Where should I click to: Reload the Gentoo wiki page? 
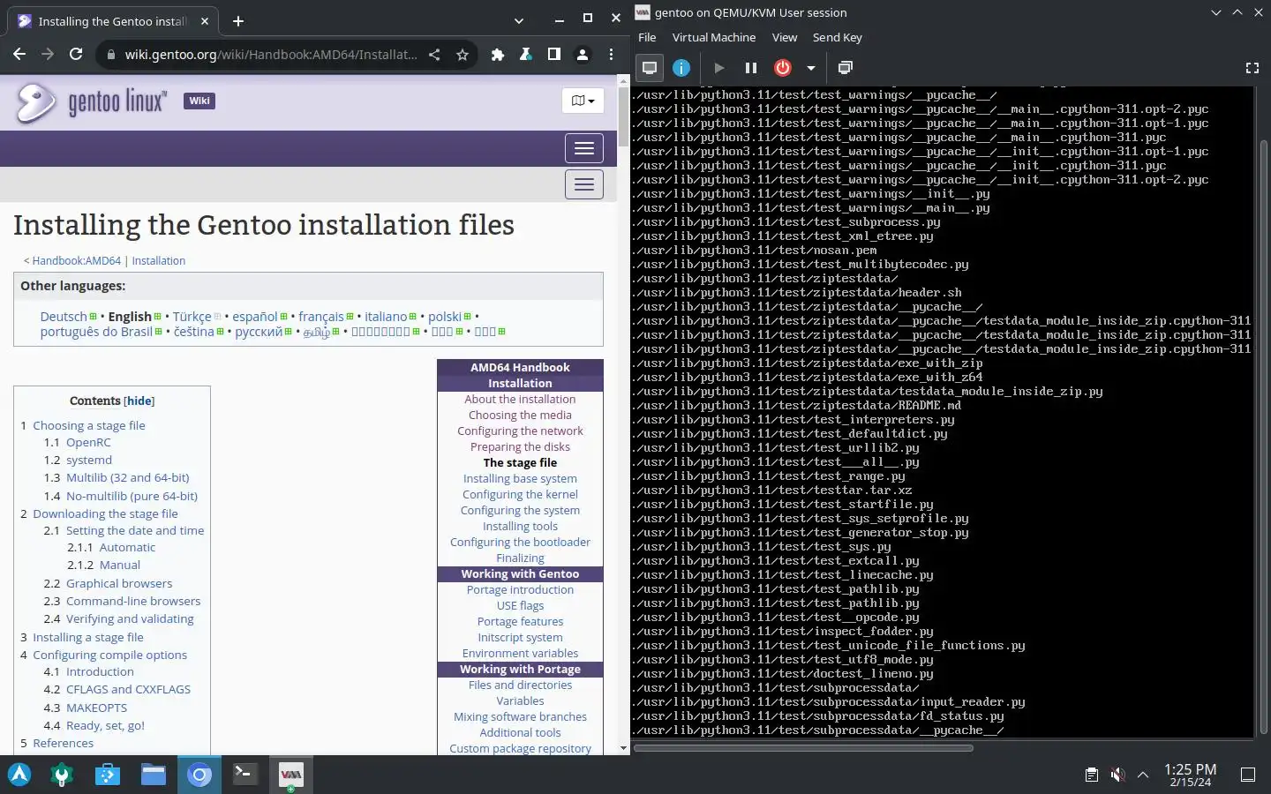tap(76, 54)
